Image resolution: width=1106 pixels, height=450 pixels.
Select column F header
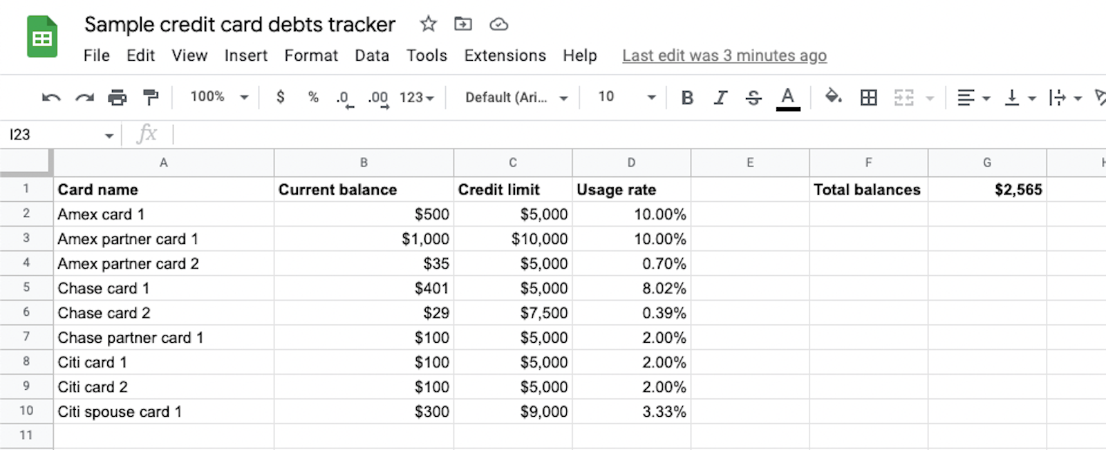(x=868, y=162)
